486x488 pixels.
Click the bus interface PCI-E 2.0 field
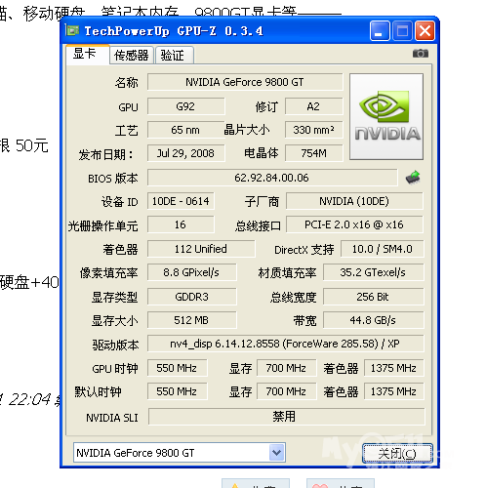pos(354,224)
